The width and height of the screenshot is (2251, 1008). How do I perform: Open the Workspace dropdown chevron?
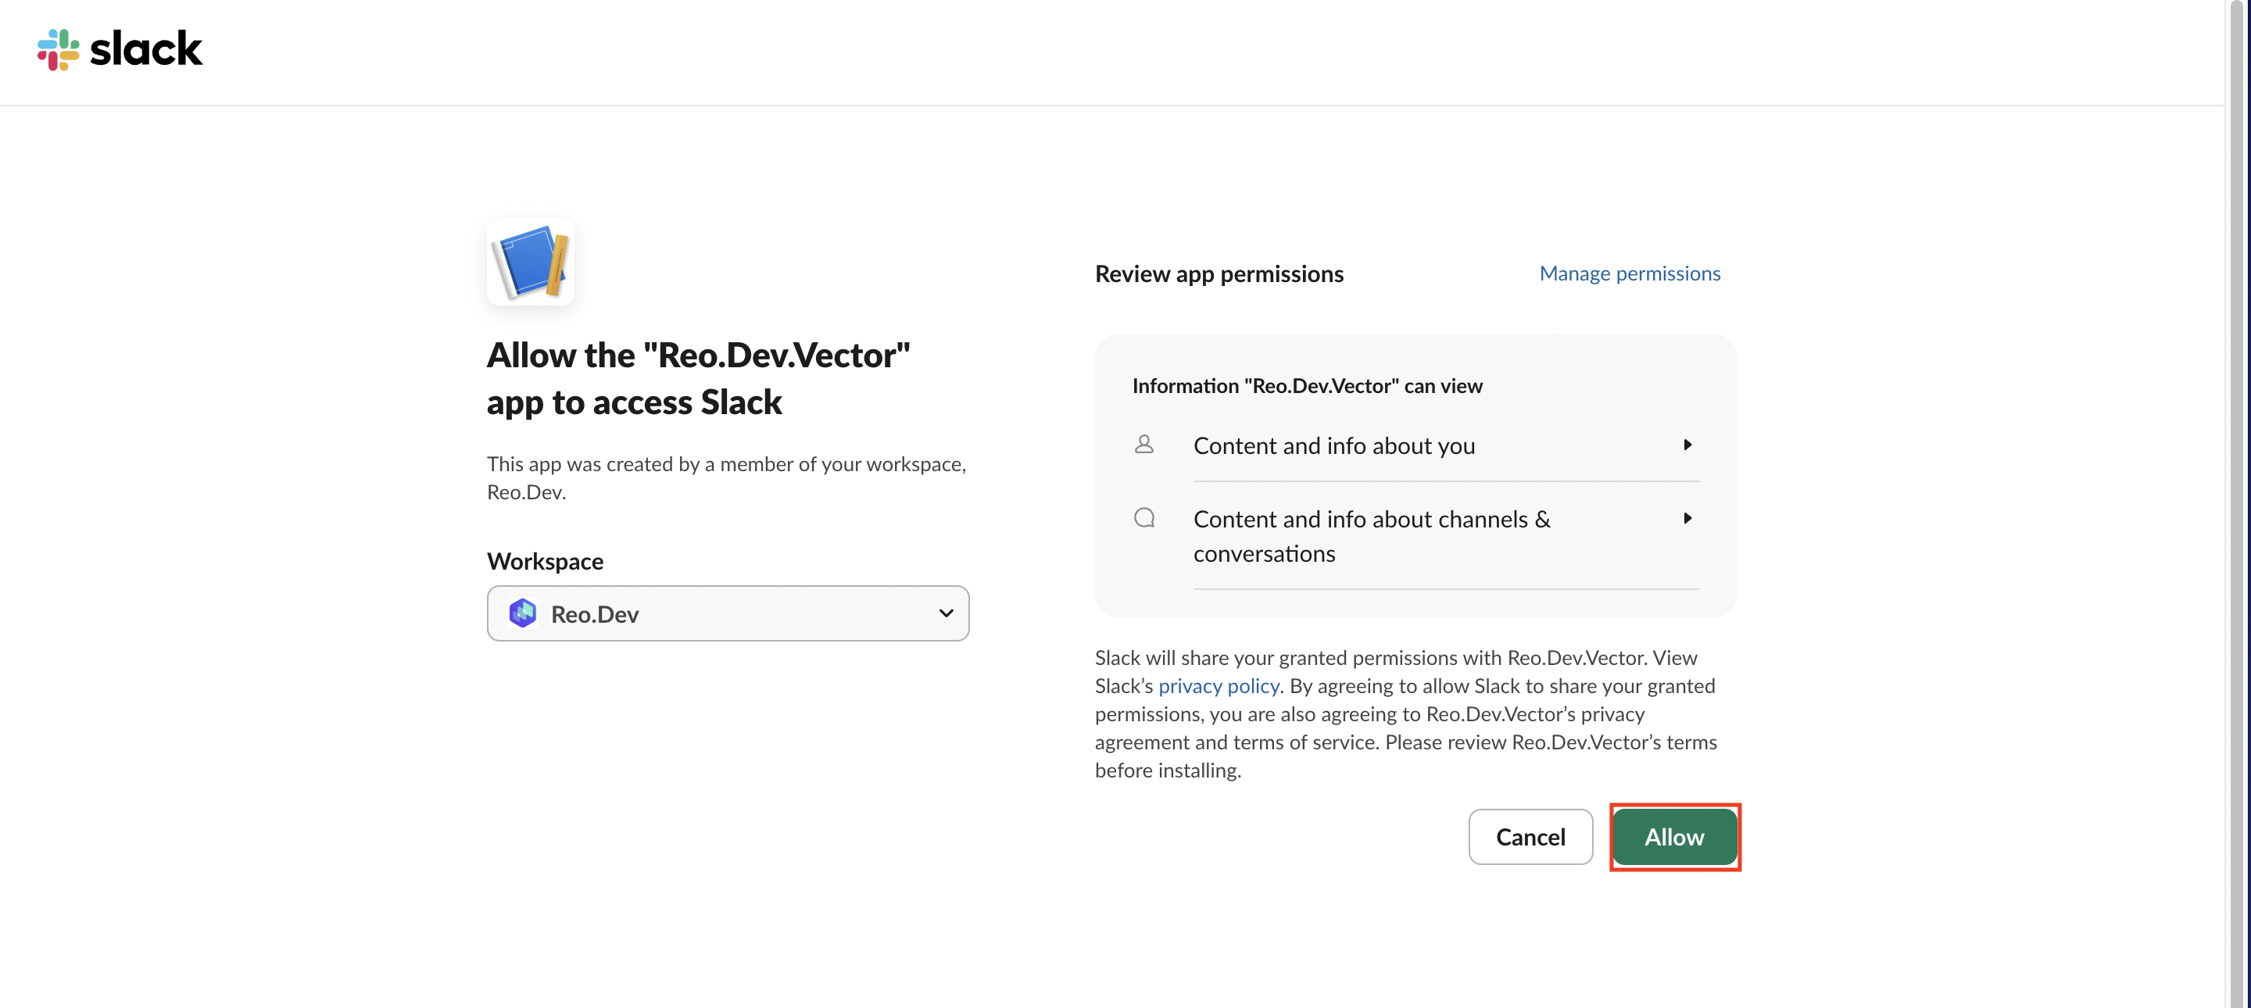point(946,613)
